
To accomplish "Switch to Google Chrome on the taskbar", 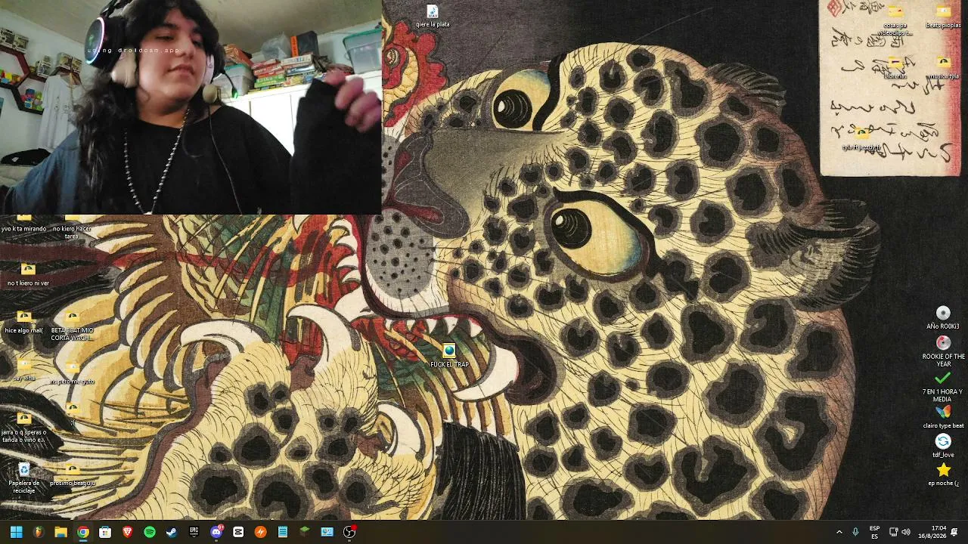I will coord(83,532).
